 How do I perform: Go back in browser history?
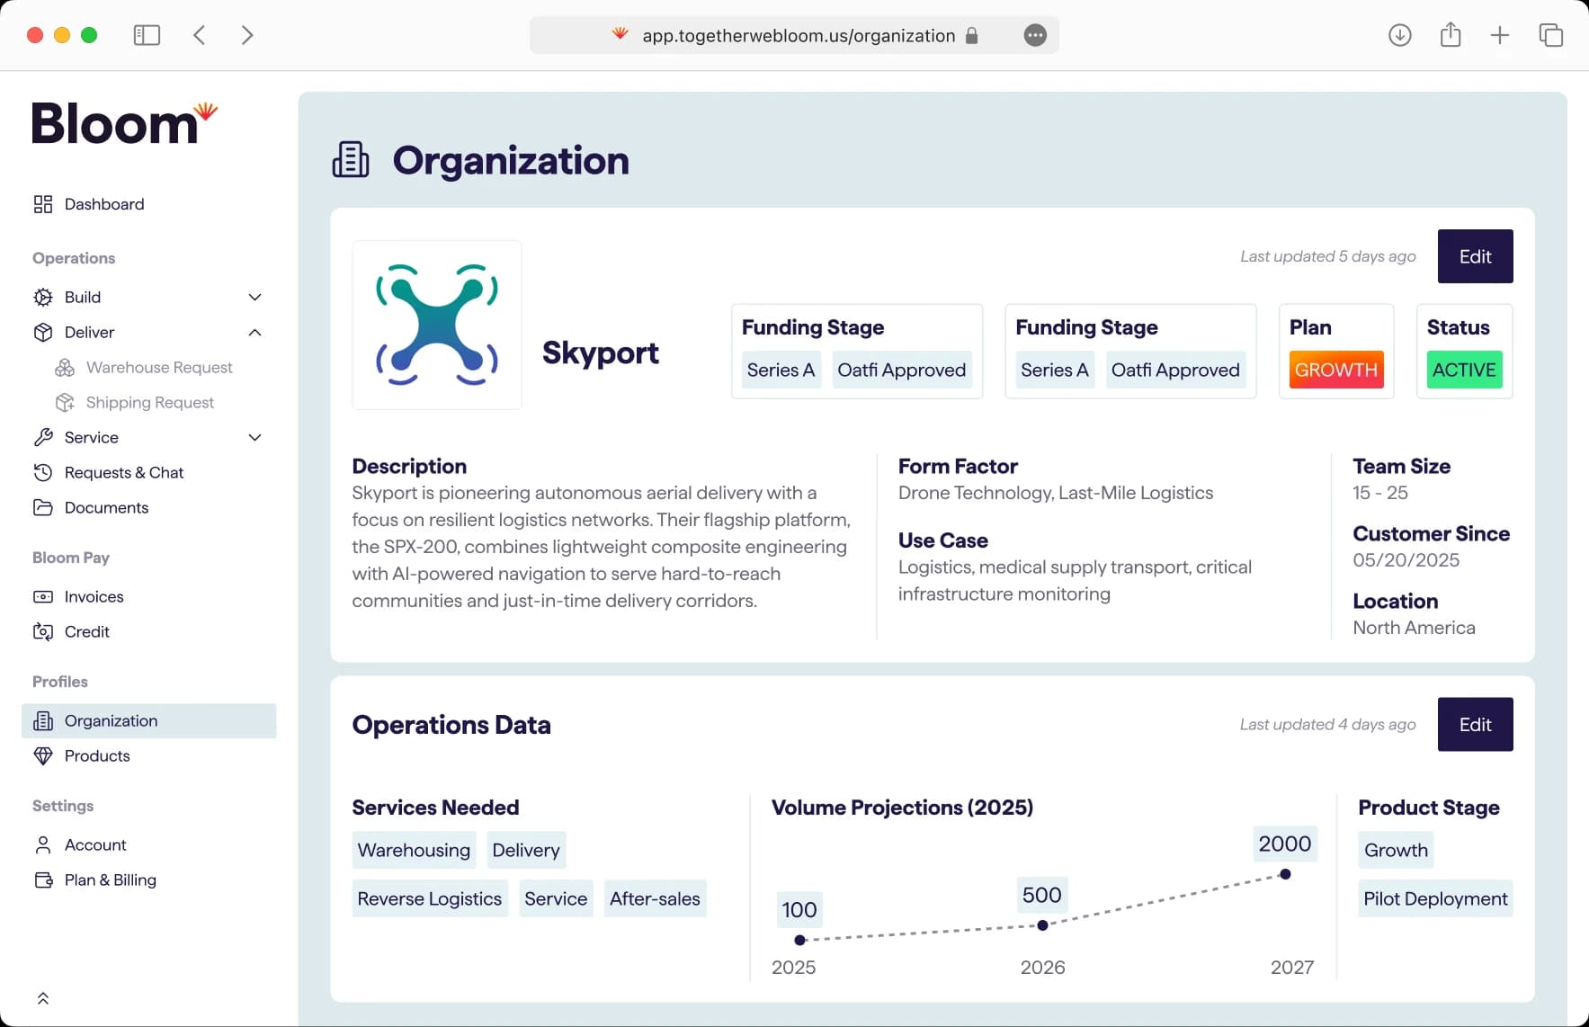click(200, 35)
